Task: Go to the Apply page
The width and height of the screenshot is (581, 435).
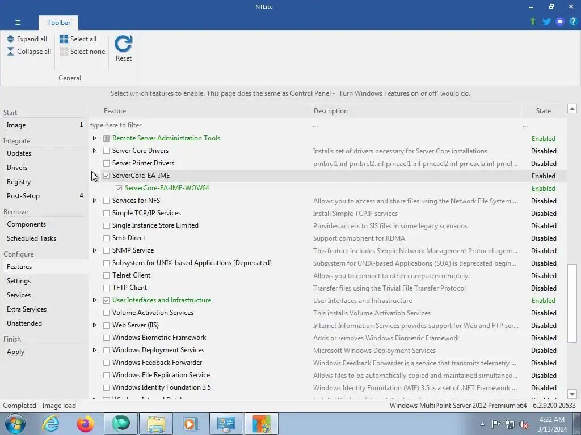Action: click(44, 352)
